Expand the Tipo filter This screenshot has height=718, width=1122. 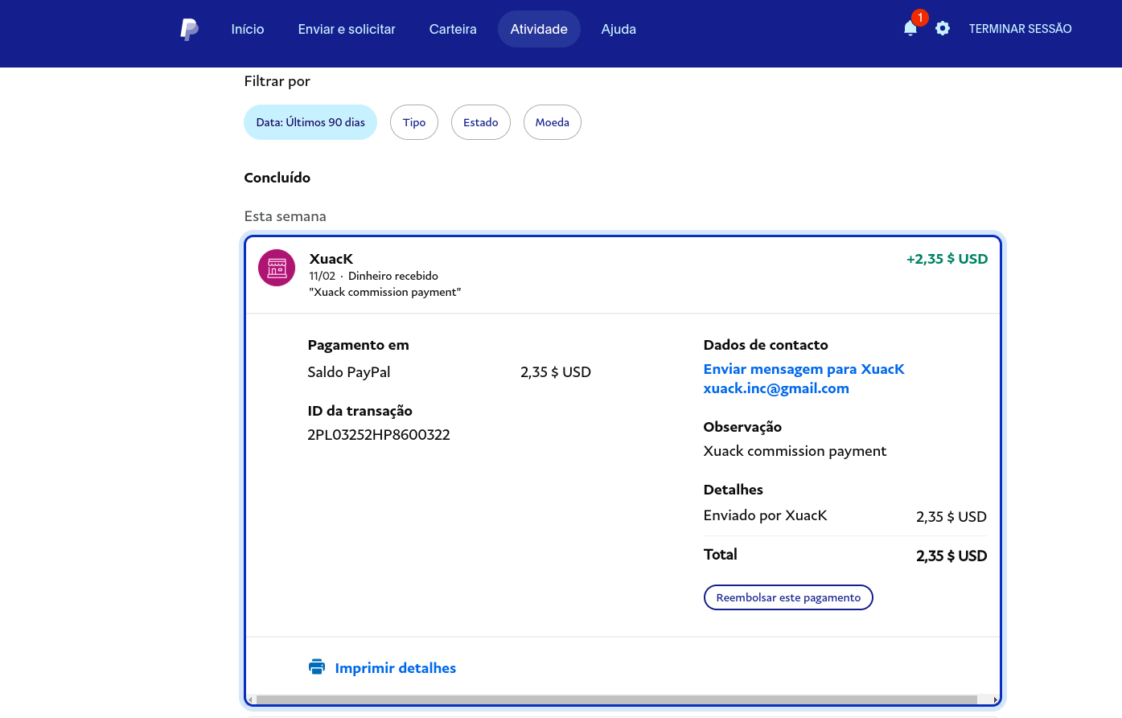(x=414, y=122)
